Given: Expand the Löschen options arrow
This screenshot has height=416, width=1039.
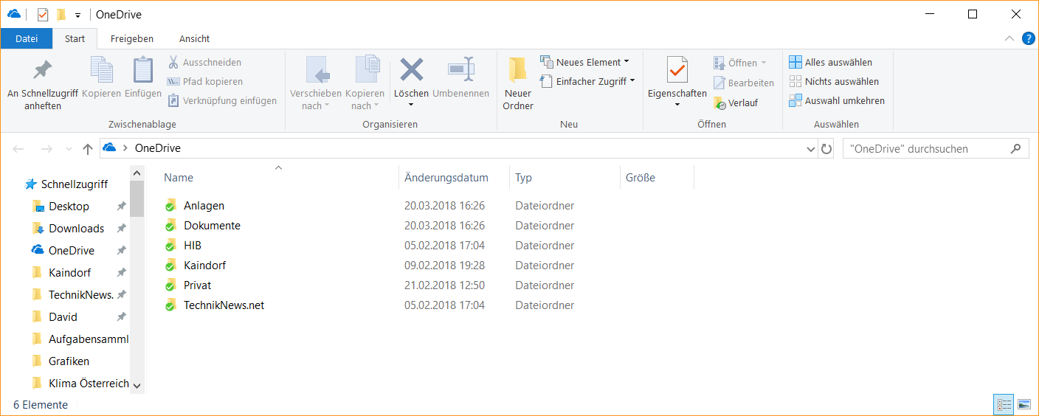Looking at the screenshot, I should click(411, 105).
